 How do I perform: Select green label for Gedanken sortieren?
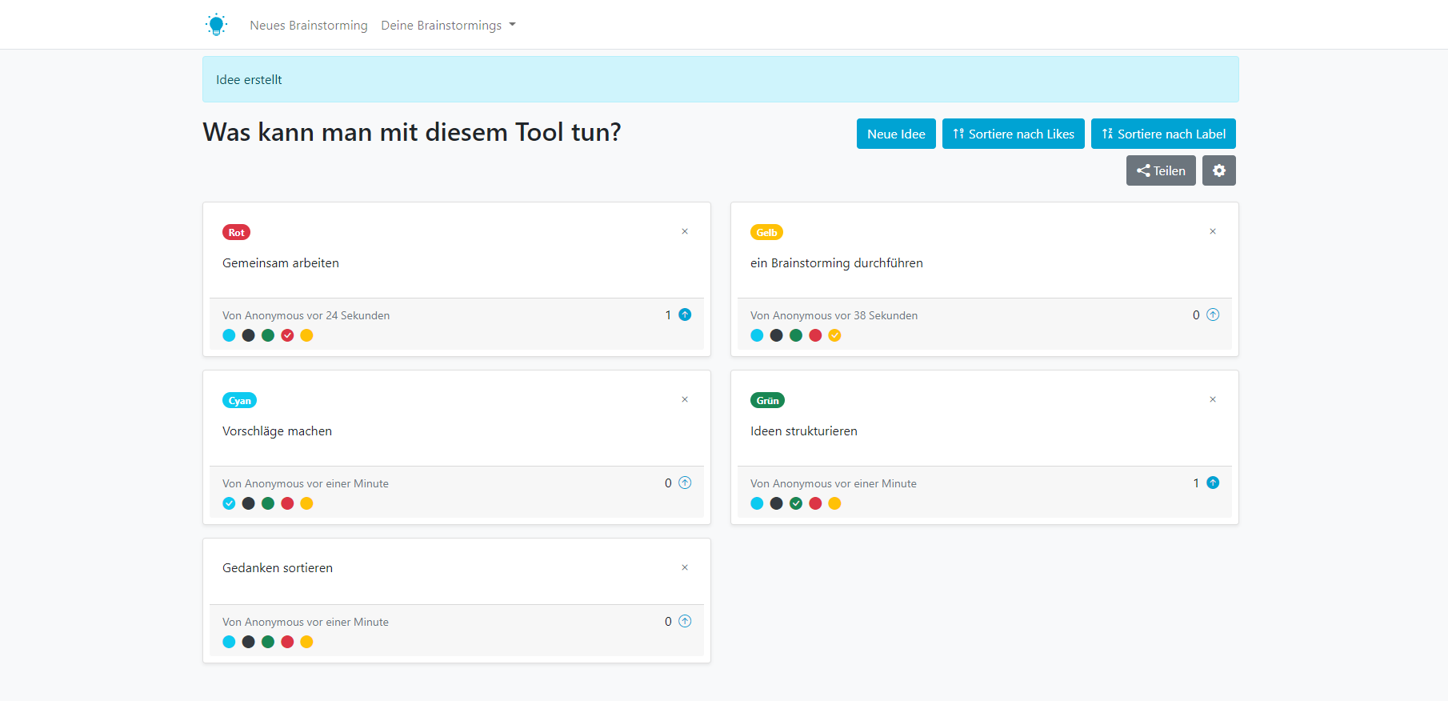click(268, 642)
